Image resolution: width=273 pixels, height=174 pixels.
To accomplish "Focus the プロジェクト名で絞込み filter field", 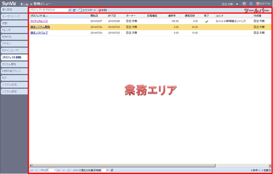I will pyautogui.click(x=48, y=10).
